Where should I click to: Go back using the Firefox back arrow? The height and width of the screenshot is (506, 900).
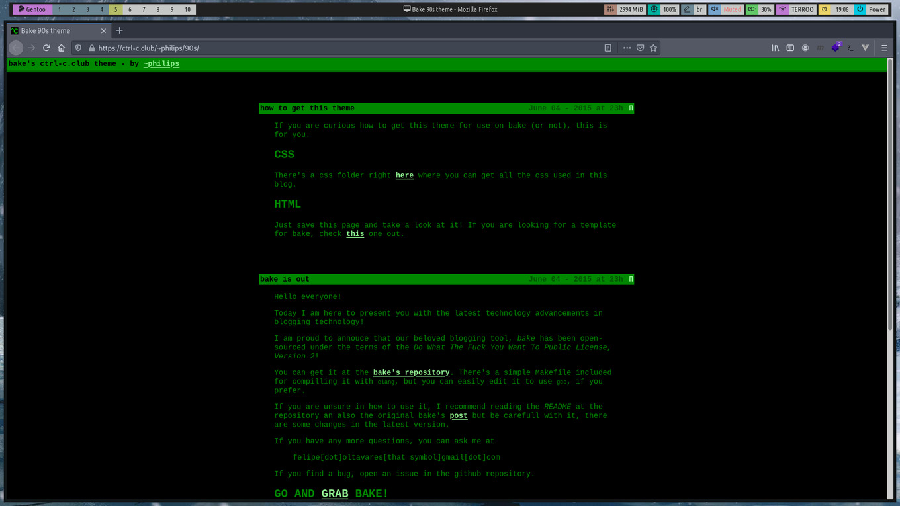[x=16, y=48]
